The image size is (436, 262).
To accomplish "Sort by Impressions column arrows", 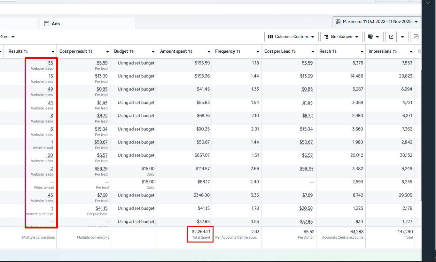I will [x=395, y=51].
